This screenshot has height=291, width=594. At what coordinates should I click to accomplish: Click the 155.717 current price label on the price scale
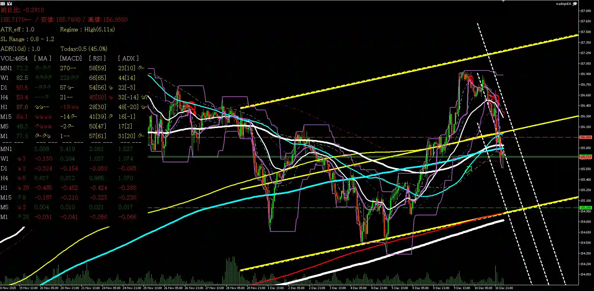586,157
